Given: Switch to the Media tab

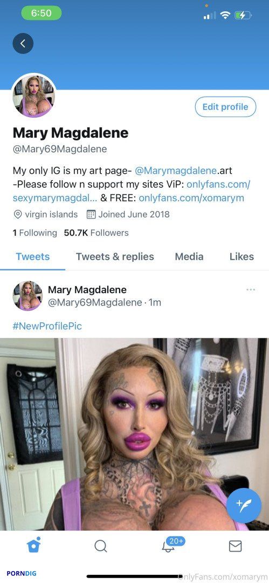Looking at the screenshot, I should [189, 256].
